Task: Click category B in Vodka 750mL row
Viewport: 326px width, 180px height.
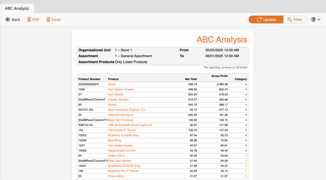Action: pyautogui.click(x=246, y=156)
